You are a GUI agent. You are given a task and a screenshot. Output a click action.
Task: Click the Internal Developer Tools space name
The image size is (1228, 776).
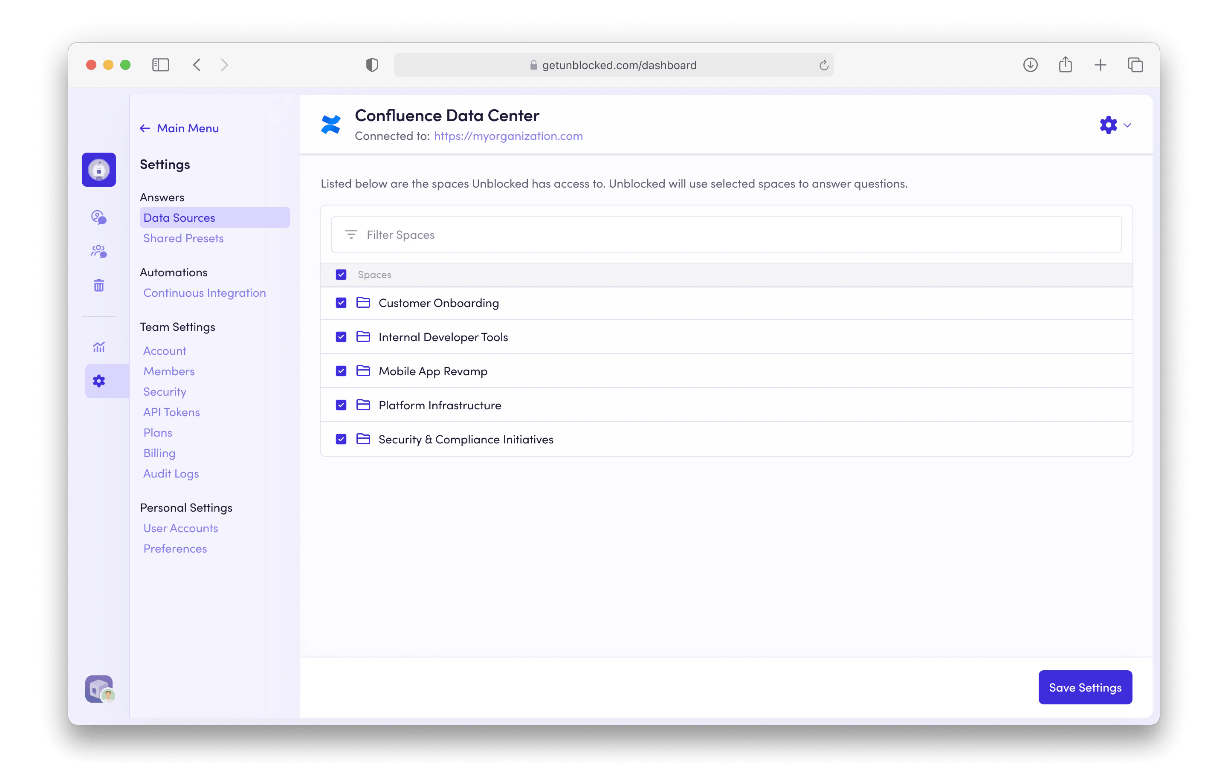pyautogui.click(x=443, y=337)
